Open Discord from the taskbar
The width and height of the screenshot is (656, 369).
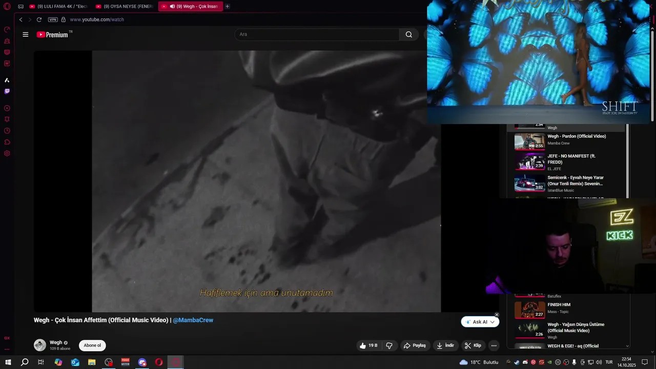[x=142, y=362]
